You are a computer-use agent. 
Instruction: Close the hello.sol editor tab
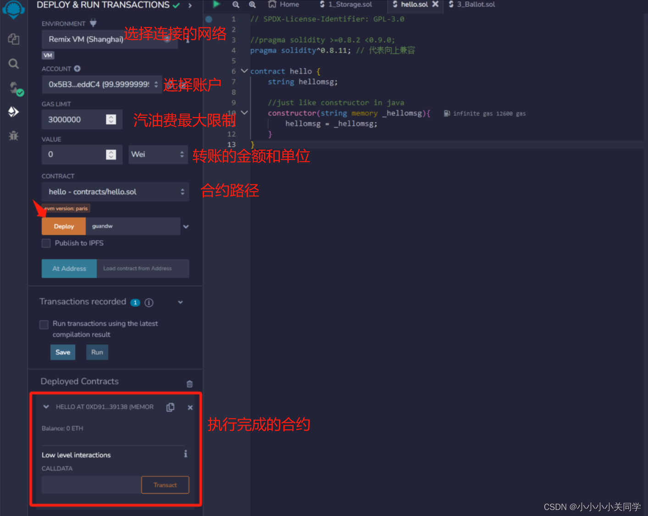pos(435,4)
